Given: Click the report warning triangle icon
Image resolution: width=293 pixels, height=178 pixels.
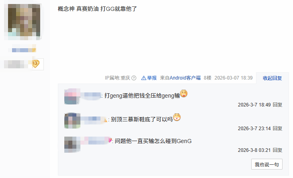Looking at the screenshot, I should point(143,78).
